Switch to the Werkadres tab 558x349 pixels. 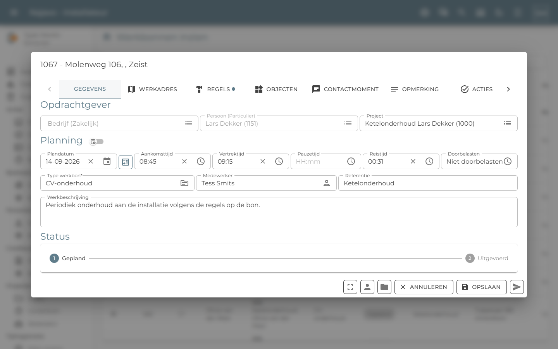pos(152,89)
